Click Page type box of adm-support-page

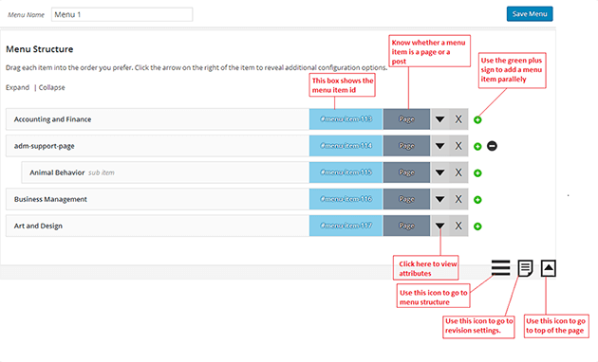406,146
